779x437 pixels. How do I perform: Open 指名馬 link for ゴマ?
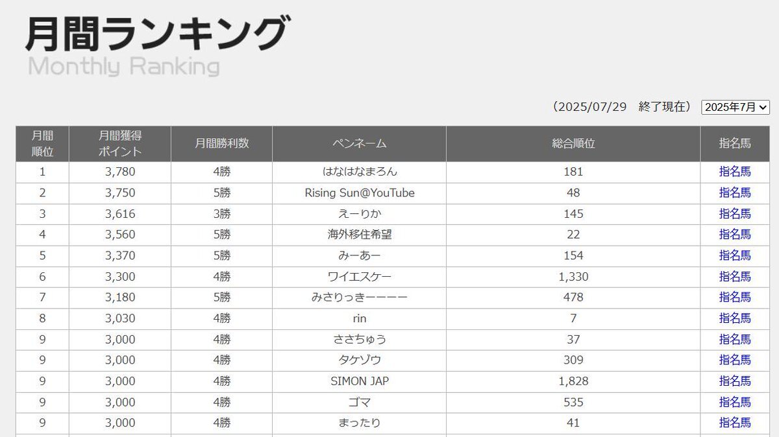(735, 402)
